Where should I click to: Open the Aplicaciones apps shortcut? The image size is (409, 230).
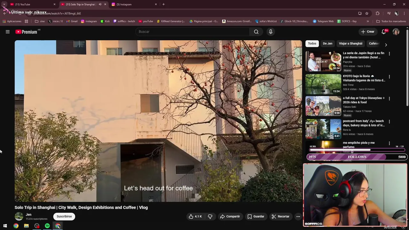point(12,21)
